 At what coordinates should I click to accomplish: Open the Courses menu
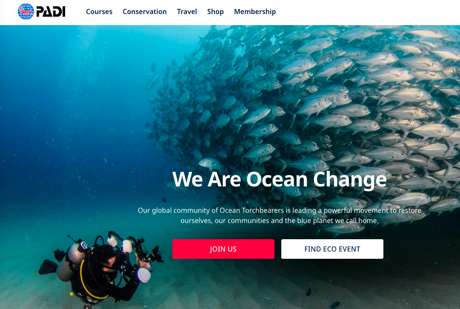tap(99, 12)
